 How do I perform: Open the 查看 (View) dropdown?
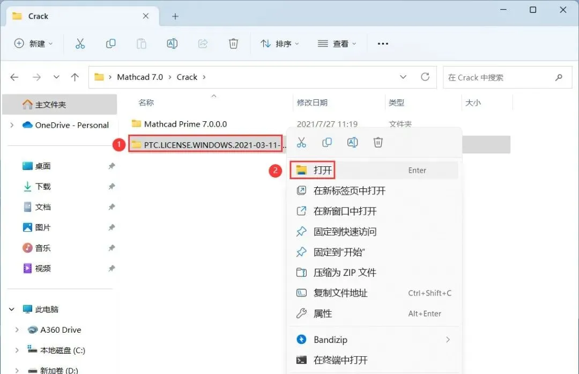coord(337,43)
